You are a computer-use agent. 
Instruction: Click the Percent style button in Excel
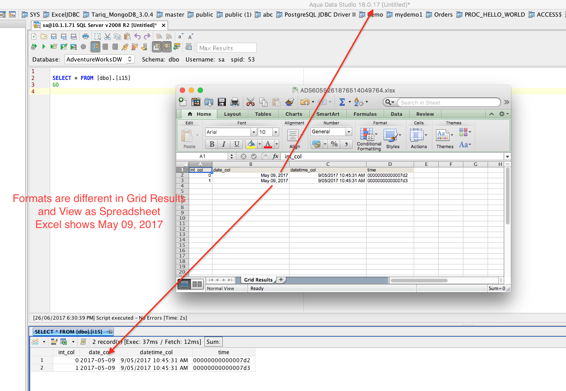click(334, 144)
